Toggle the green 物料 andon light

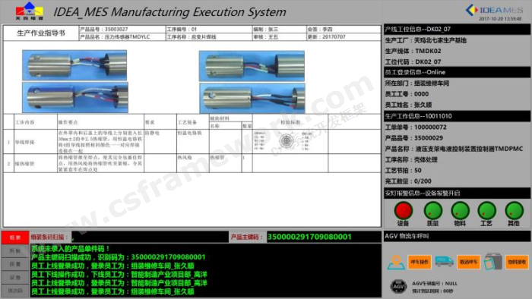[x=460, y=211]
